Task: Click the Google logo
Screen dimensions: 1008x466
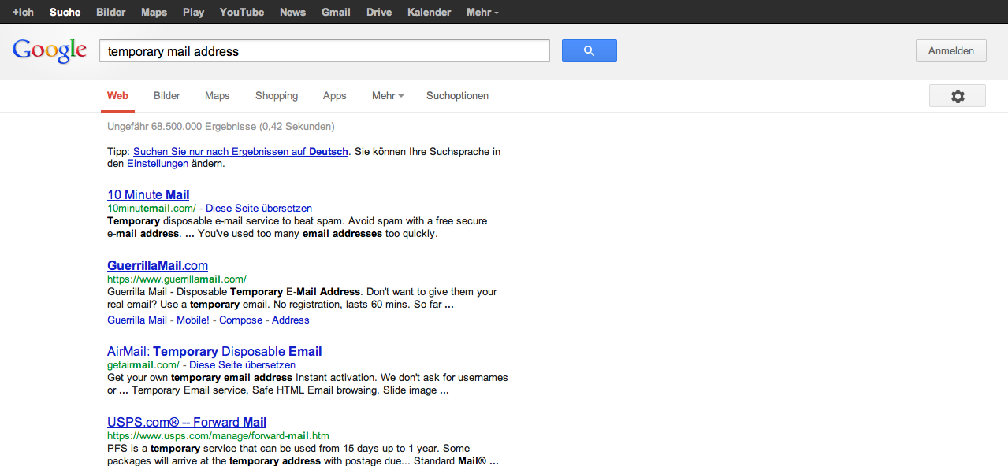Action: click(49, 50)
